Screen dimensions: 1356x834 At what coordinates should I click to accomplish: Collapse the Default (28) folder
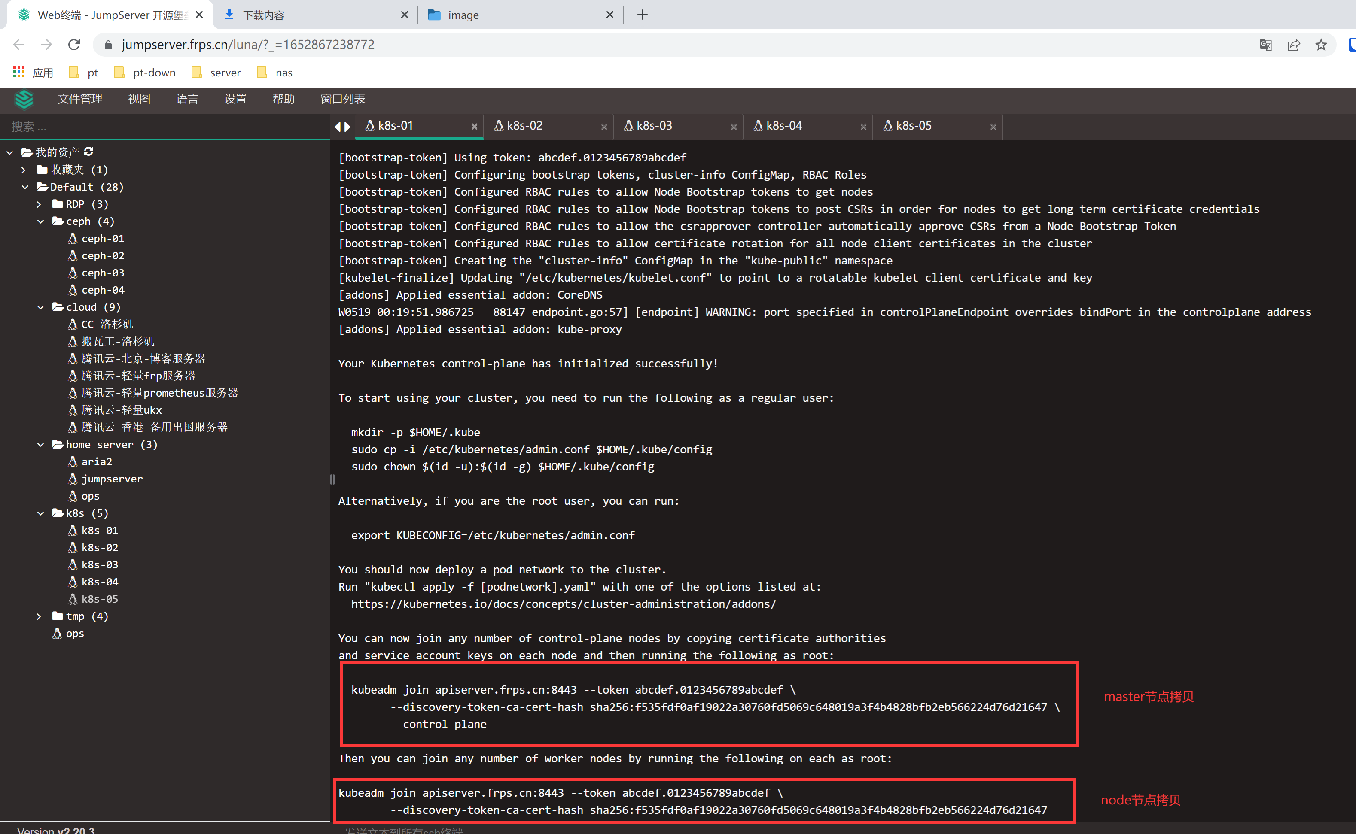(25, 187)
